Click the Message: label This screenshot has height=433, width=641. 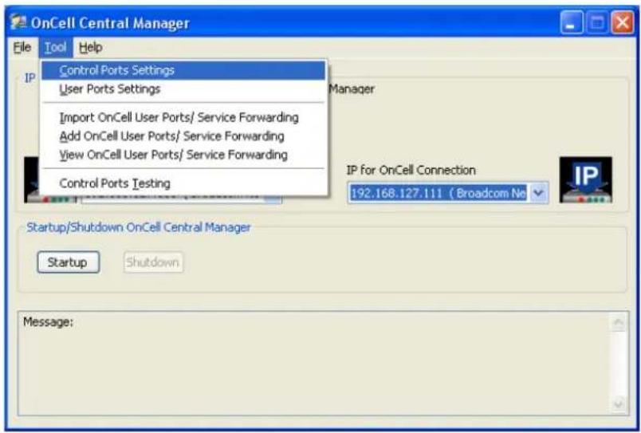point(49,322)
